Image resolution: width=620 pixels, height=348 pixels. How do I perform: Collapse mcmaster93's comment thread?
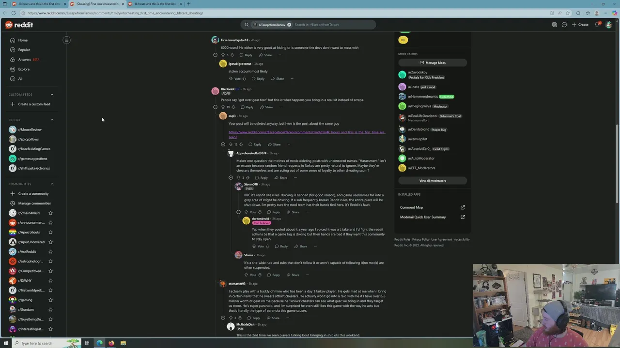223,318
